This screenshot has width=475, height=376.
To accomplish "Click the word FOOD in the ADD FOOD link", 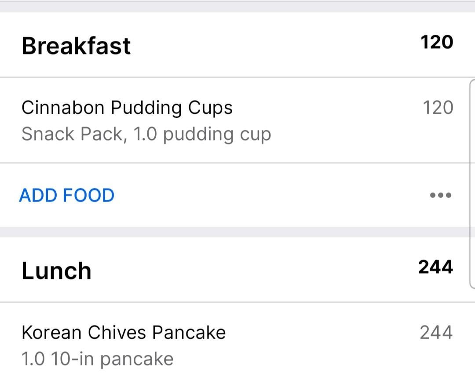I will [89, 195].
